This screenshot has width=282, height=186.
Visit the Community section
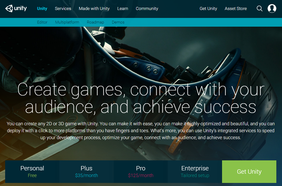(x=147, y=9)
